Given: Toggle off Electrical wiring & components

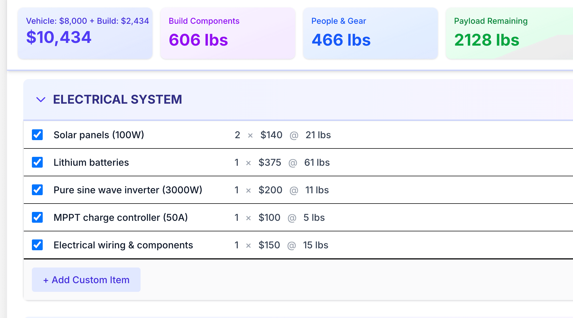Looking at the screenshot, I should coord(37,245).
